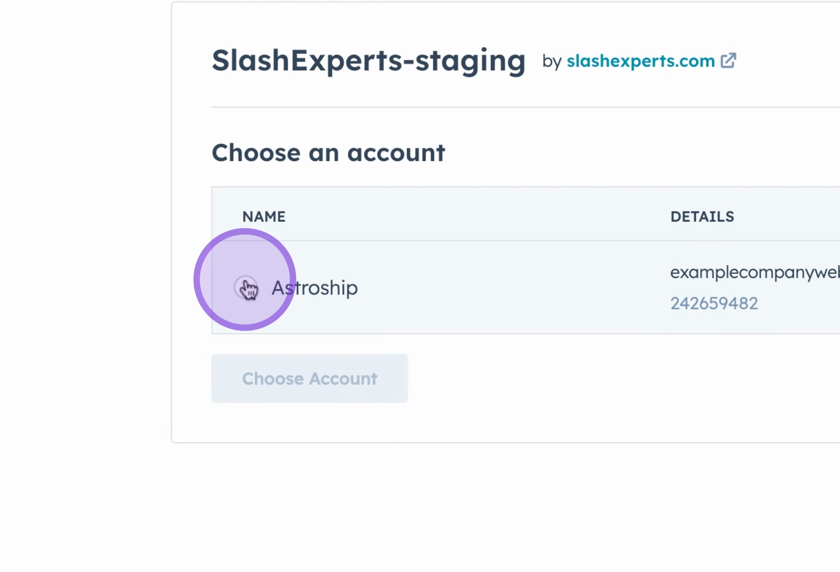Open the external link icon beside slashexperts.com

coord(729,61)
